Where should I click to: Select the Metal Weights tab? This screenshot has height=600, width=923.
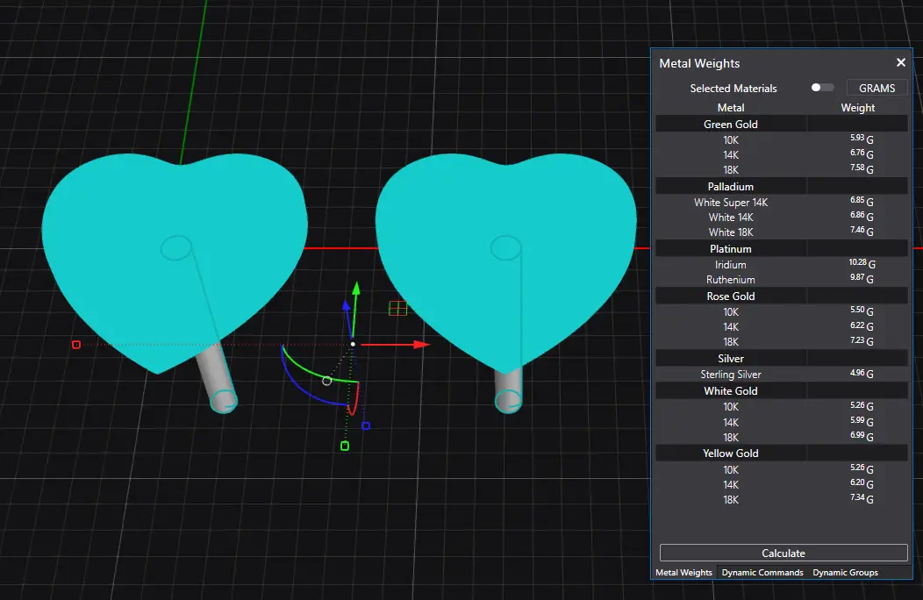pyautogui.click(x=684, y=572)
